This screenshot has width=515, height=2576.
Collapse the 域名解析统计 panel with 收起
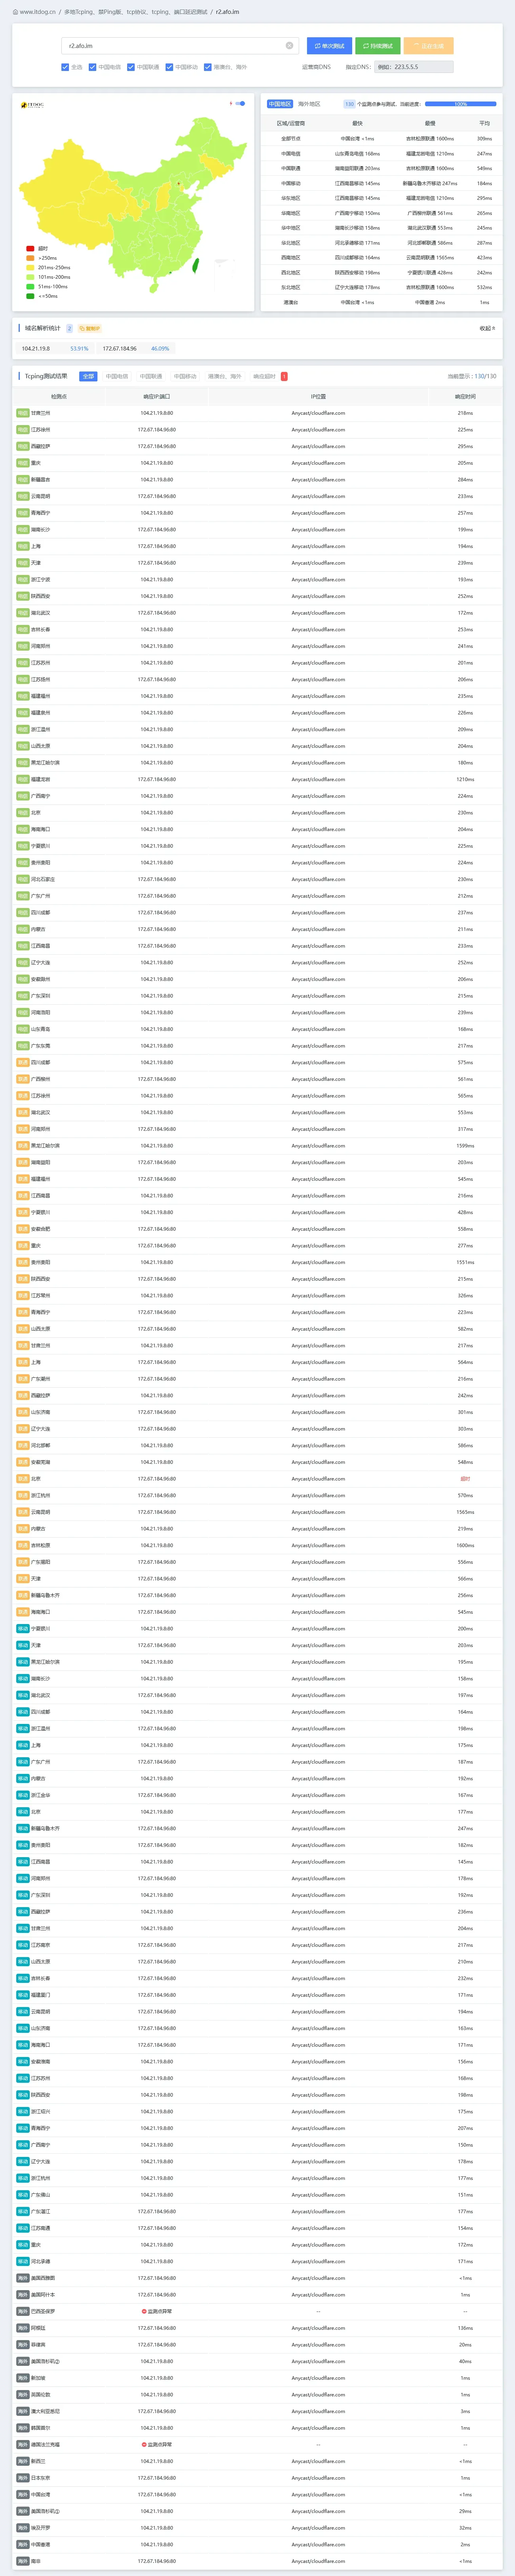(x=486, y=328)
